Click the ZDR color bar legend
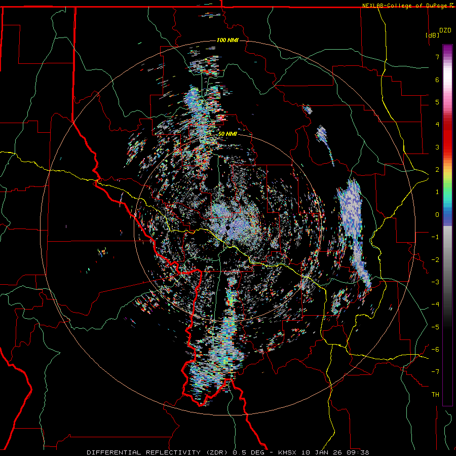The width and height of the screenshot is (456, 456). 447,225
